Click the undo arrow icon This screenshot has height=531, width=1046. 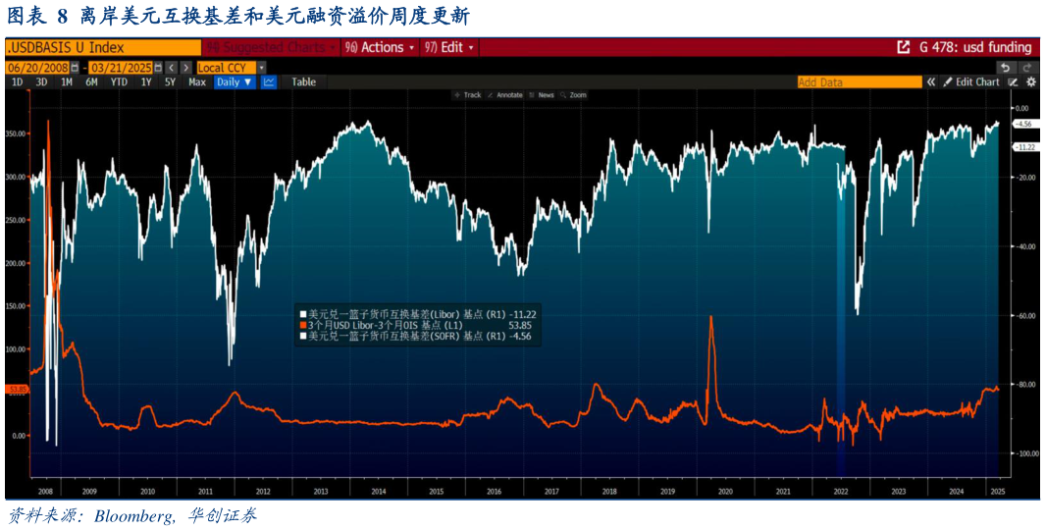pyautogui.click(x=1004, y=68)
